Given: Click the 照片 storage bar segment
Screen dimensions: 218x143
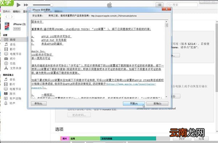Looking at the screenshot, I should pyautogui.click(x=65, y=139).
